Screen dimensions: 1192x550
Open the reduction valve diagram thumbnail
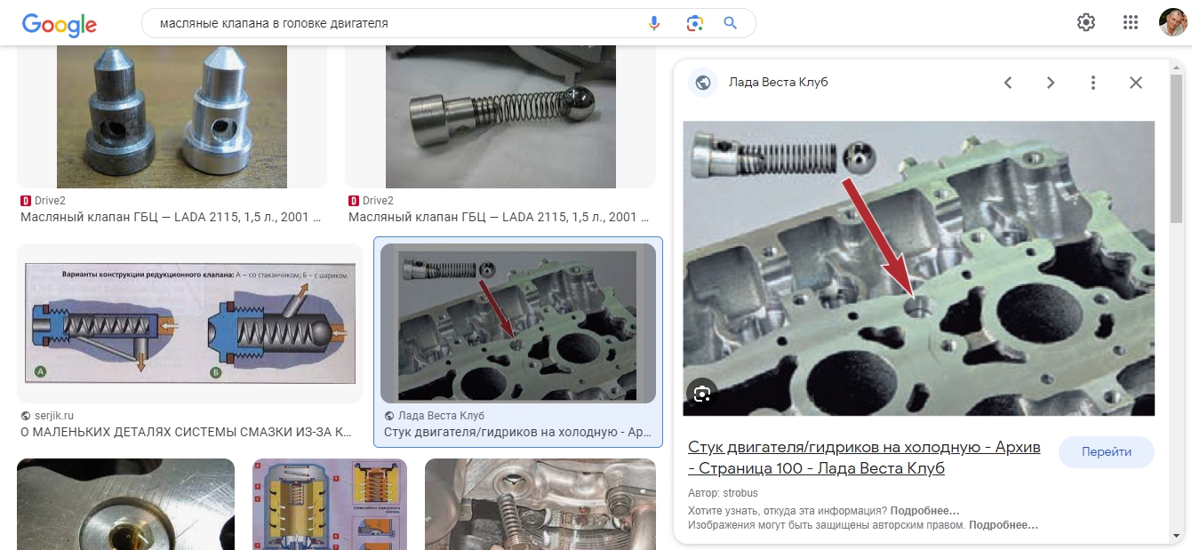189,323
